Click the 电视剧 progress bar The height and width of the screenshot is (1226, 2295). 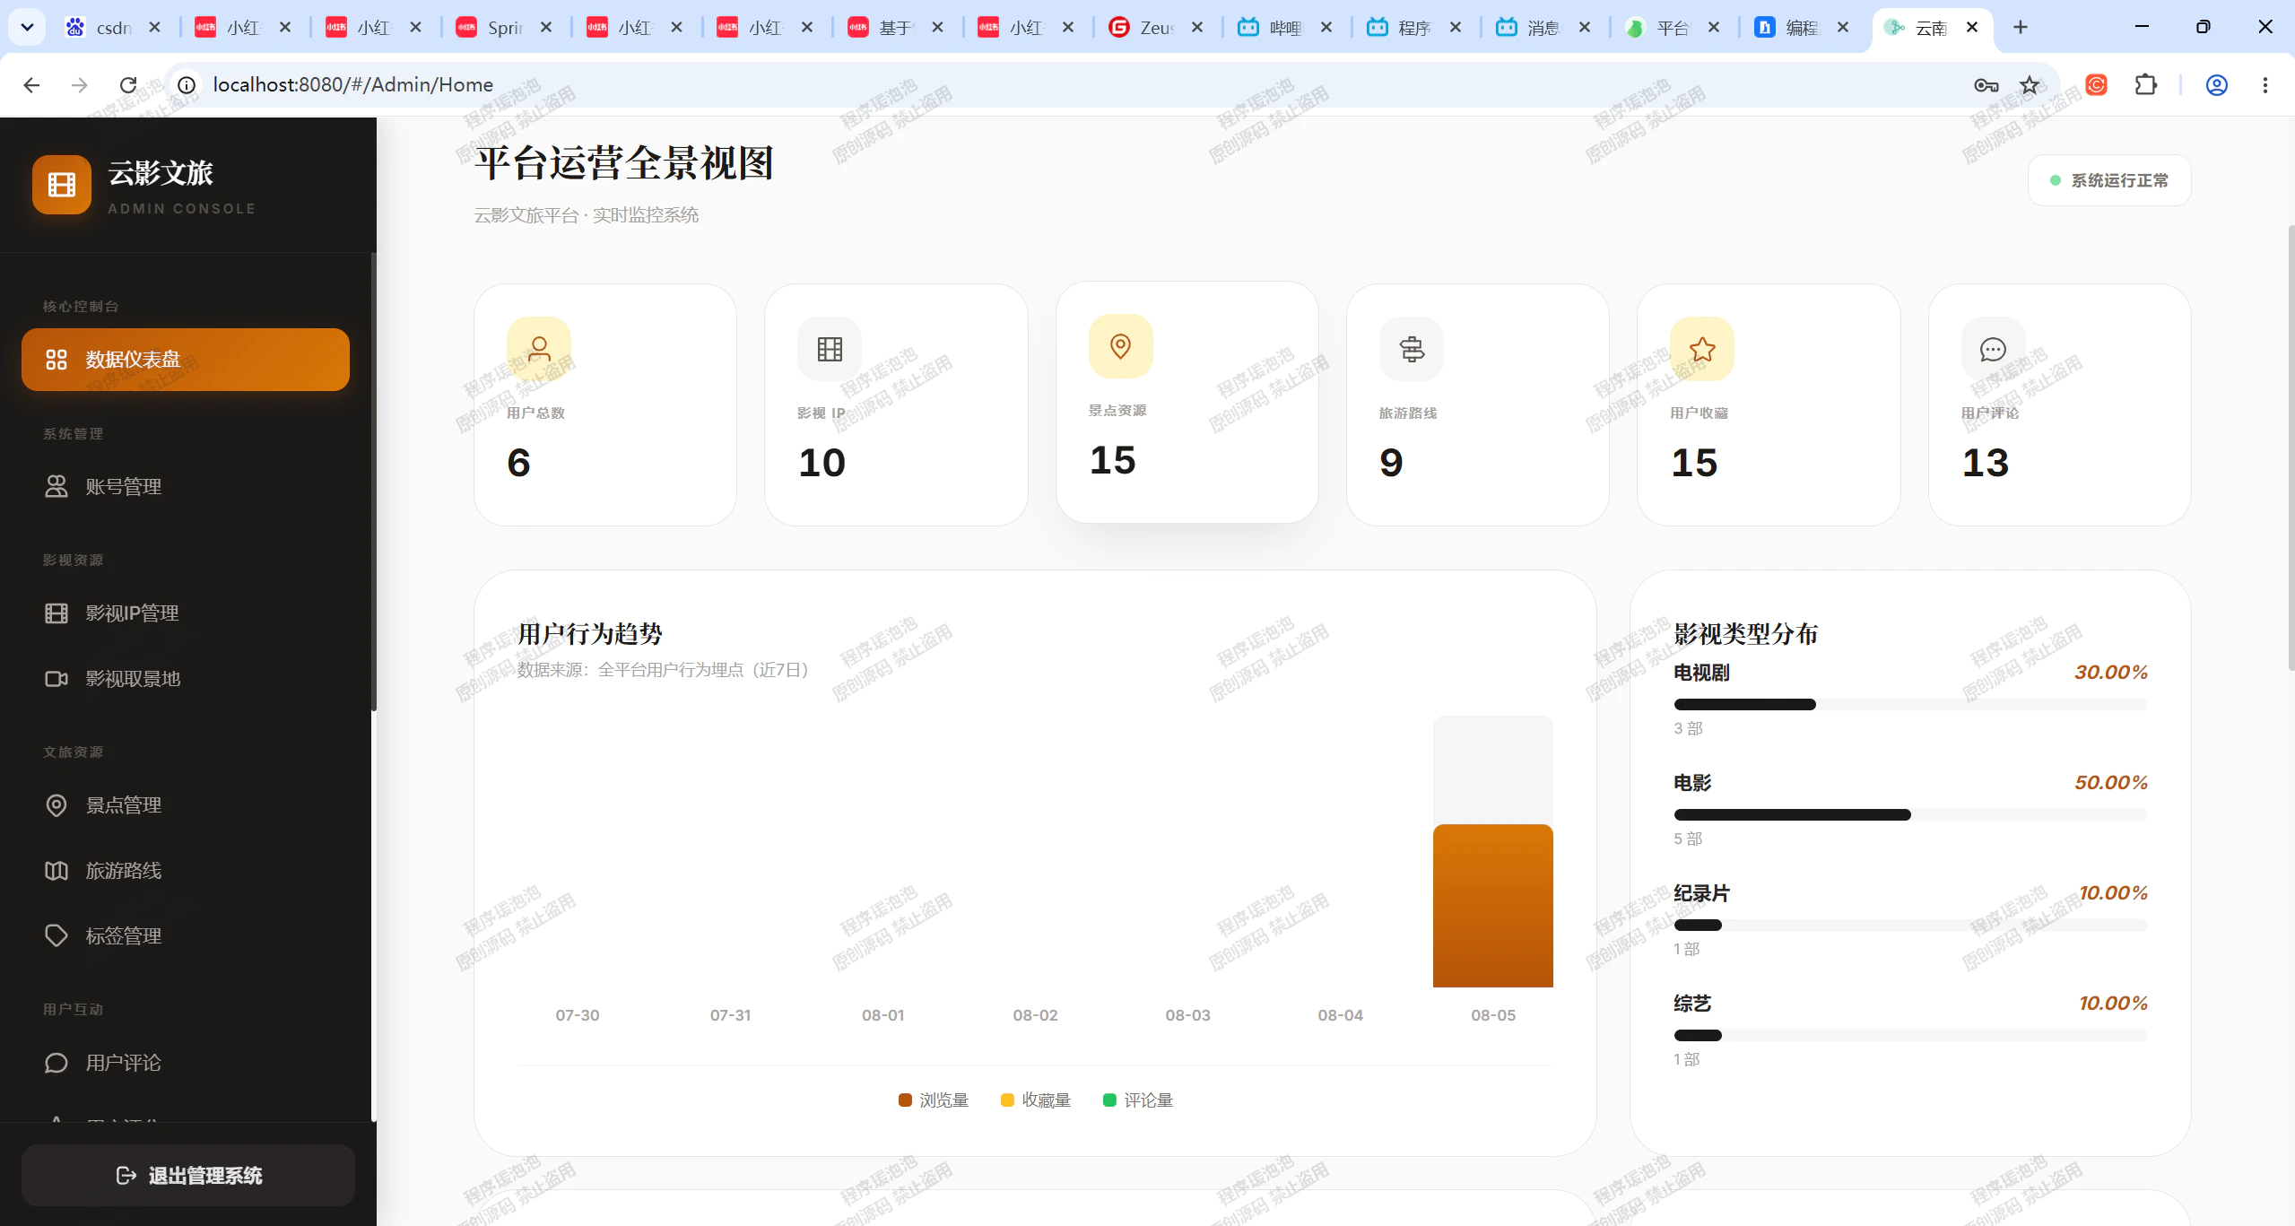(x=1910, y=705)
